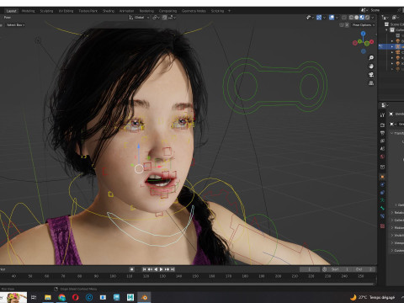
Task: Open the View Layer properties tab icon
Action: coord(382,141)
